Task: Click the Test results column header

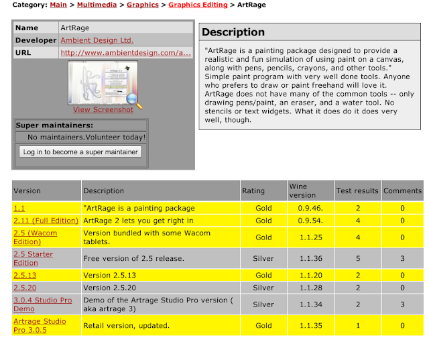Action: pyautogui.click(x=357, y=190)
